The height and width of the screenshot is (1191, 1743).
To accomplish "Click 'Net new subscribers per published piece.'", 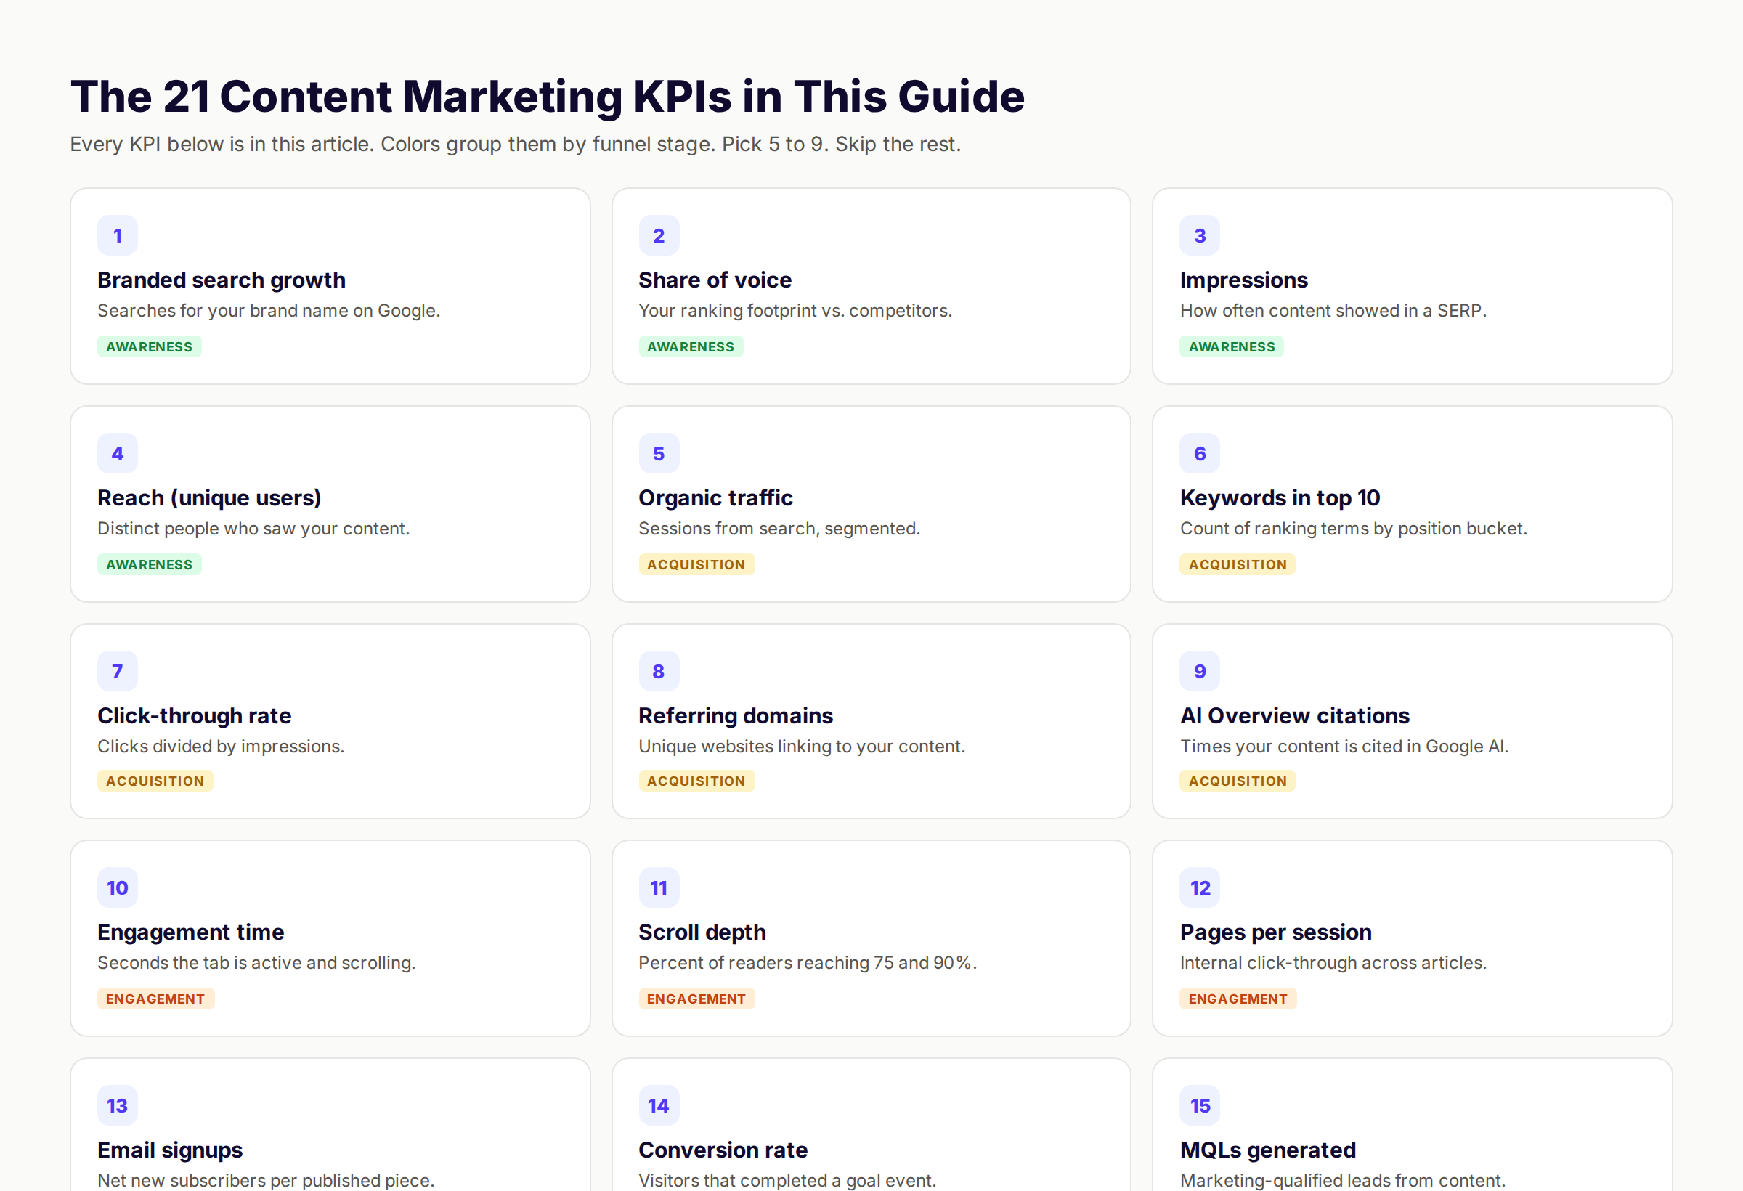I will [x=266, y=1181].
